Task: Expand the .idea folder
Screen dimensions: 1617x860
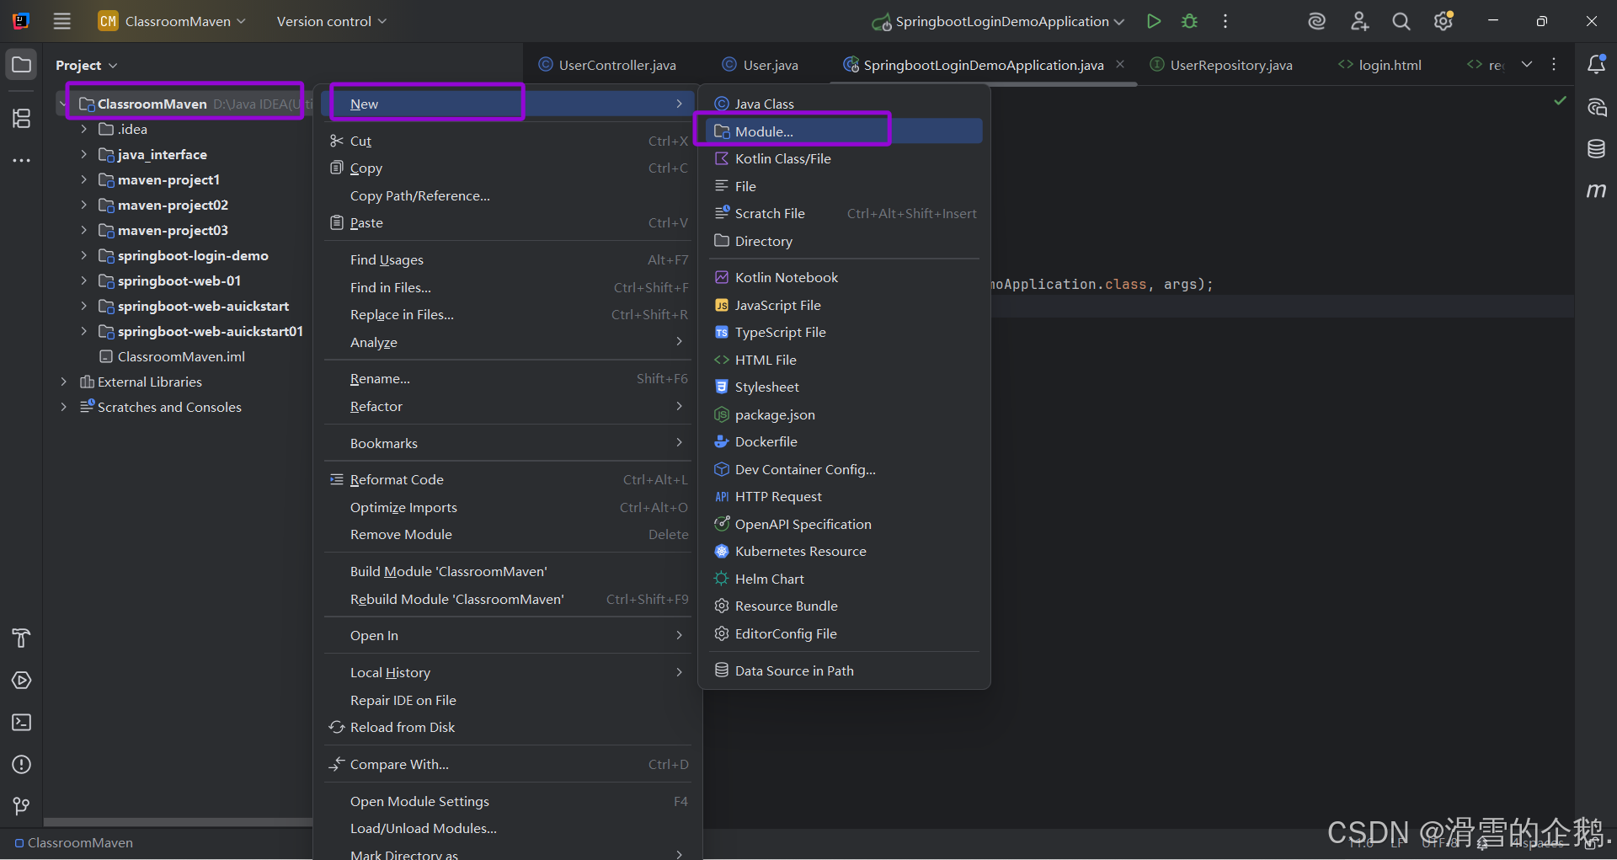Action: 83,129
